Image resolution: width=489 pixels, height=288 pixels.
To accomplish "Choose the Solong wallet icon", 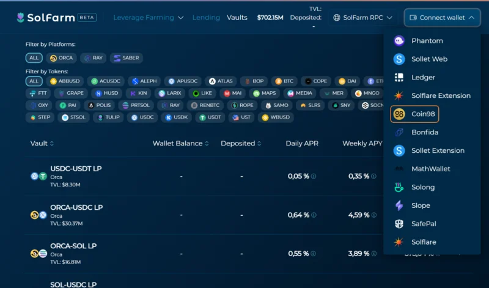I will [x=399, y=187].
